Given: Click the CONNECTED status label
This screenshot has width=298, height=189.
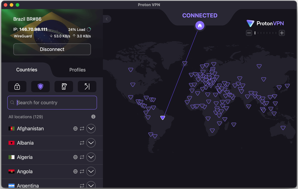Looking at the screenshot, I should [x=200, y=15].
